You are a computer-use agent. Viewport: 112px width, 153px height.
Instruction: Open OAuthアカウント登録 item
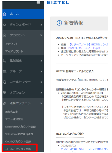pyautogui.click(x=18, y=141)
